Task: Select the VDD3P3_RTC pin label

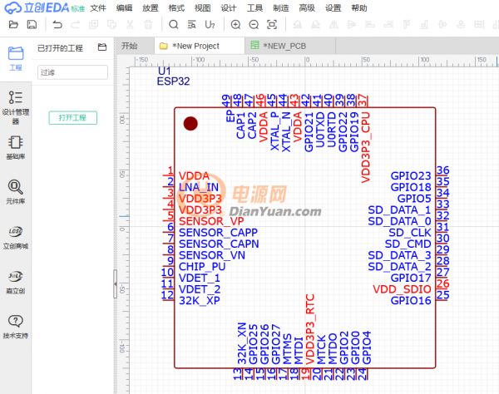Action: [x=310, y=329]
